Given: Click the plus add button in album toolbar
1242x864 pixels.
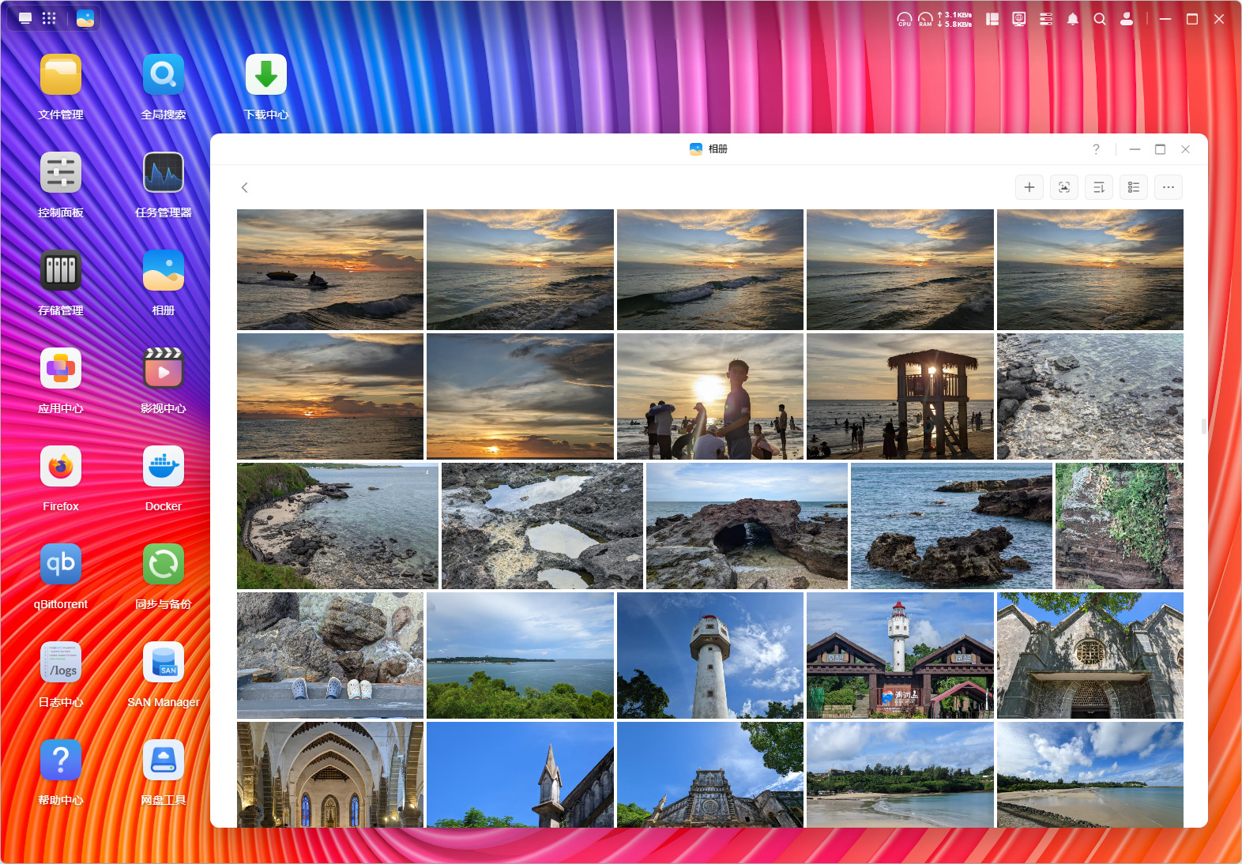Looking at the screenshot, I should tap(1029, 187).
